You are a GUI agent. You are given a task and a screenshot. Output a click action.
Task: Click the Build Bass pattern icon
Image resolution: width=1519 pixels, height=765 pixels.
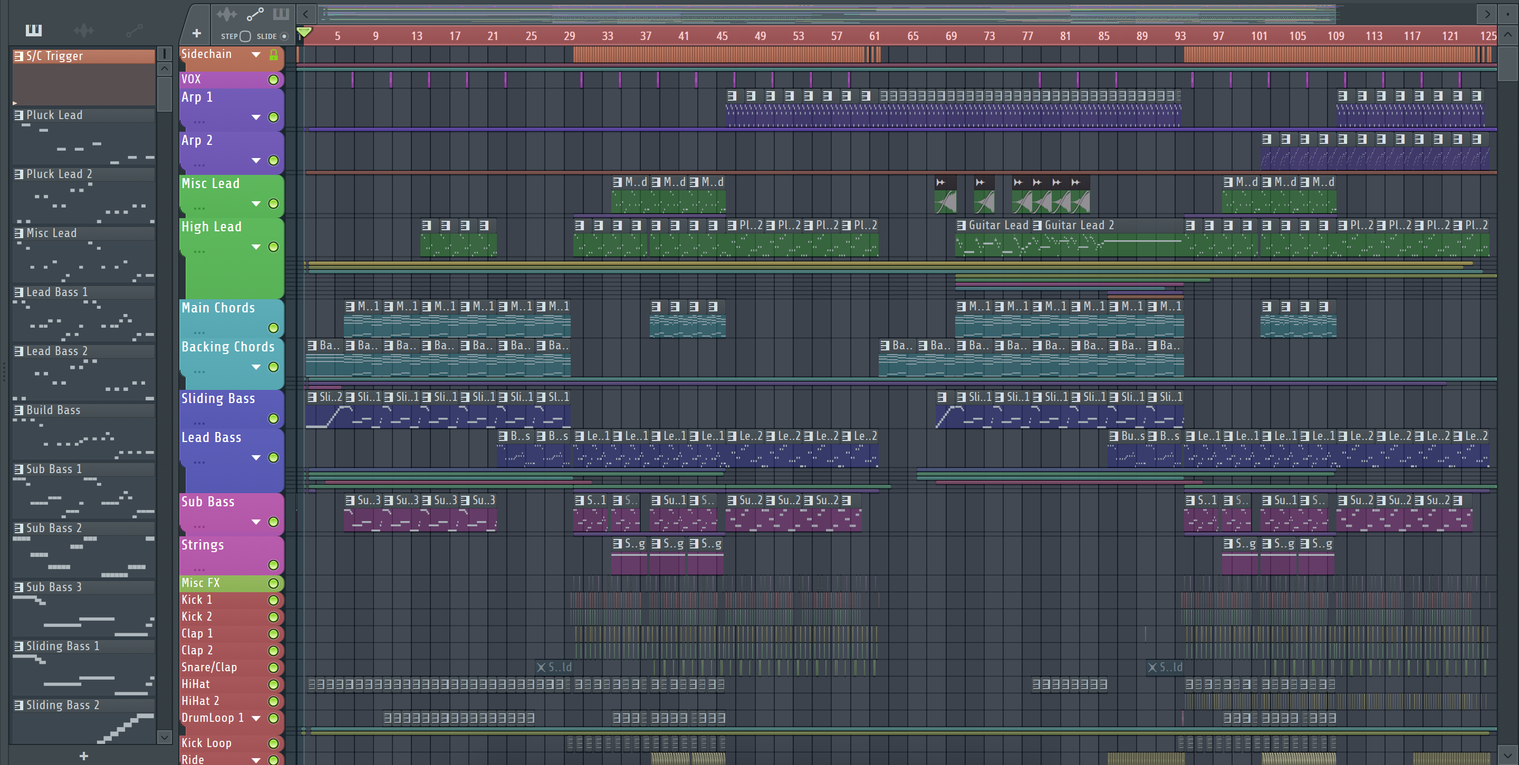(x=19, y=410)
